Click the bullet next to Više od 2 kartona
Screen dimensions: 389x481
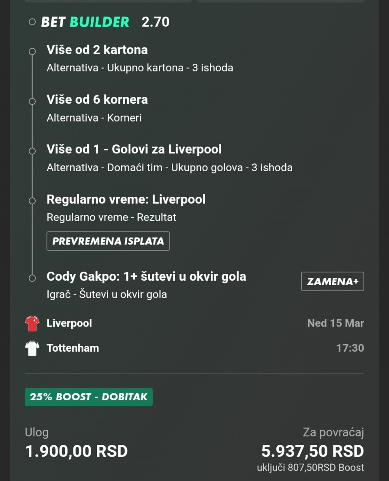coord(32,52)
